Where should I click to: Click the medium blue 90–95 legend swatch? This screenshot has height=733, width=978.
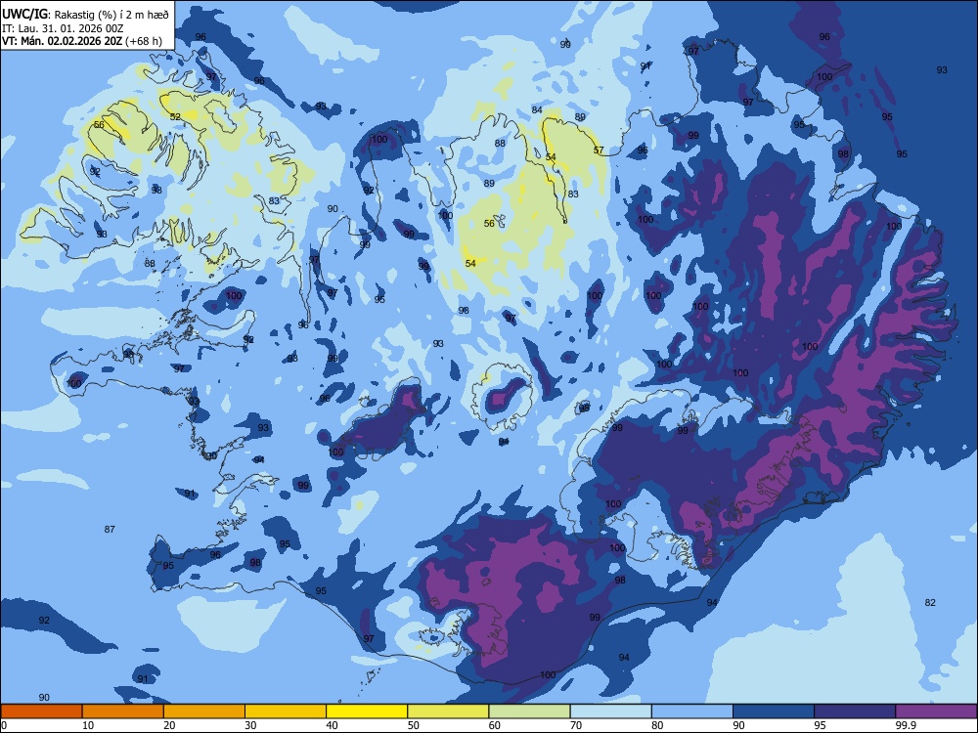click(x=774, y=711)
